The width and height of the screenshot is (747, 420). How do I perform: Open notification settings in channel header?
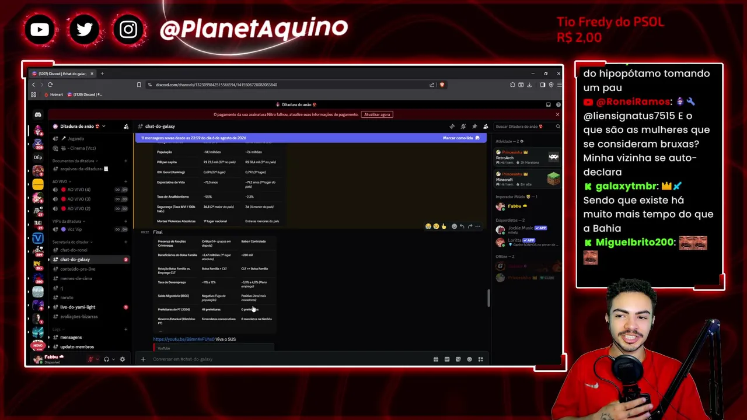click(x=463, y=127)
